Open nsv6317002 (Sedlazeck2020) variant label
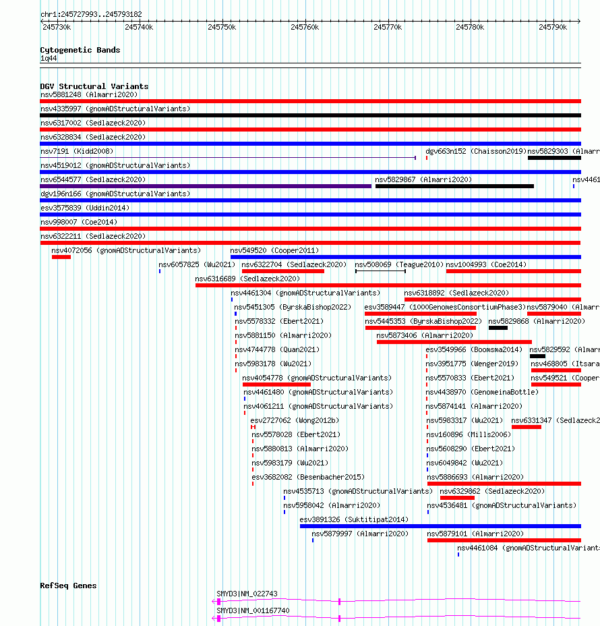The height and width of the screenshot is (626, 600). point(93,123)
